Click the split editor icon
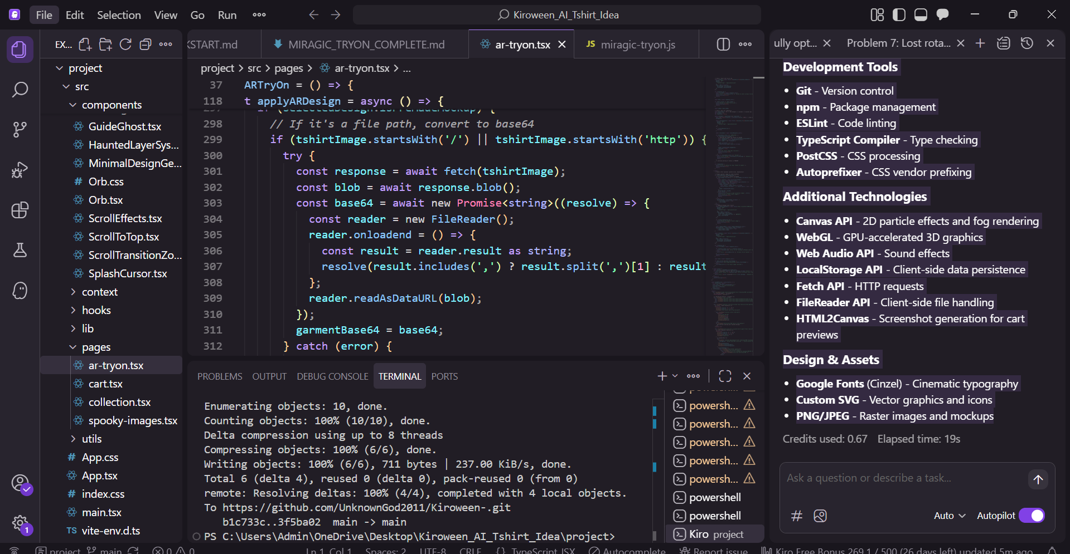This screenshot has height=554, width=1070. pyautogui.click(x=723, y=45)
